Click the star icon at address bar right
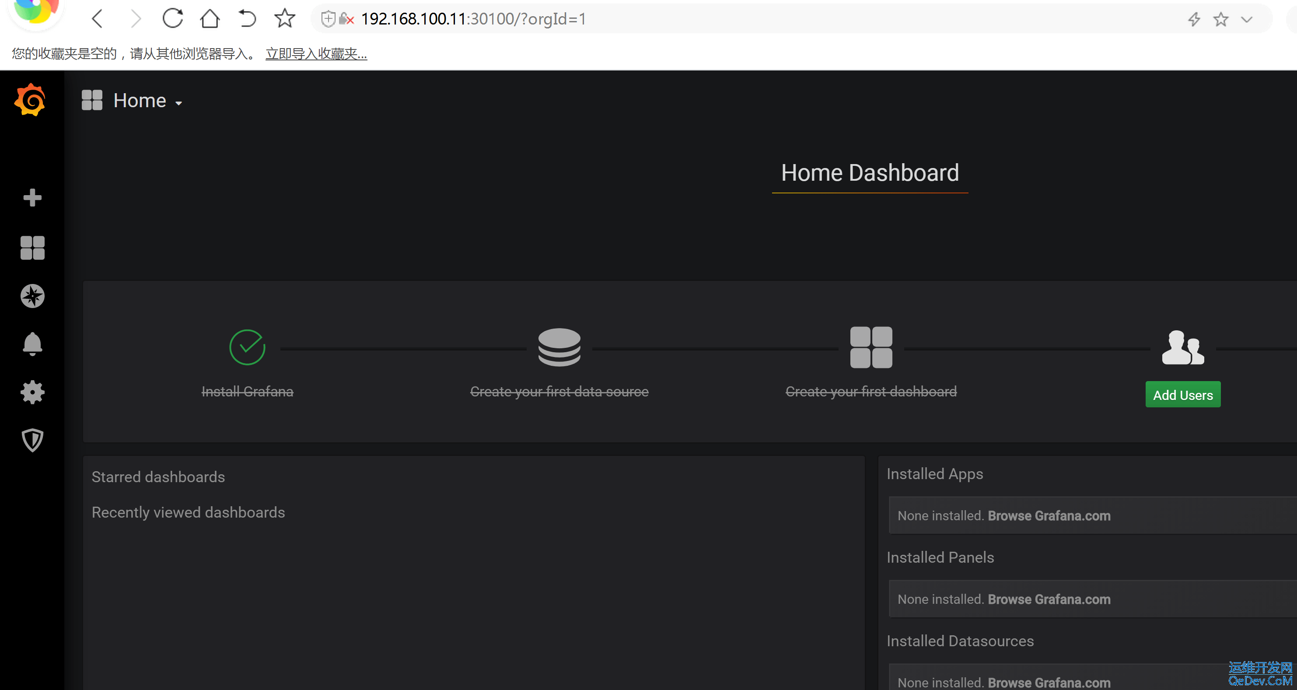Image resolution: width=1297 pixels, height=690 pixels. tap(1220, 20)
